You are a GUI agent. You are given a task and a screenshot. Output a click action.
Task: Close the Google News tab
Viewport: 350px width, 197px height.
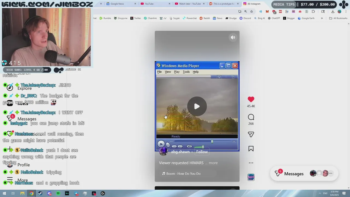pos(135,4)
